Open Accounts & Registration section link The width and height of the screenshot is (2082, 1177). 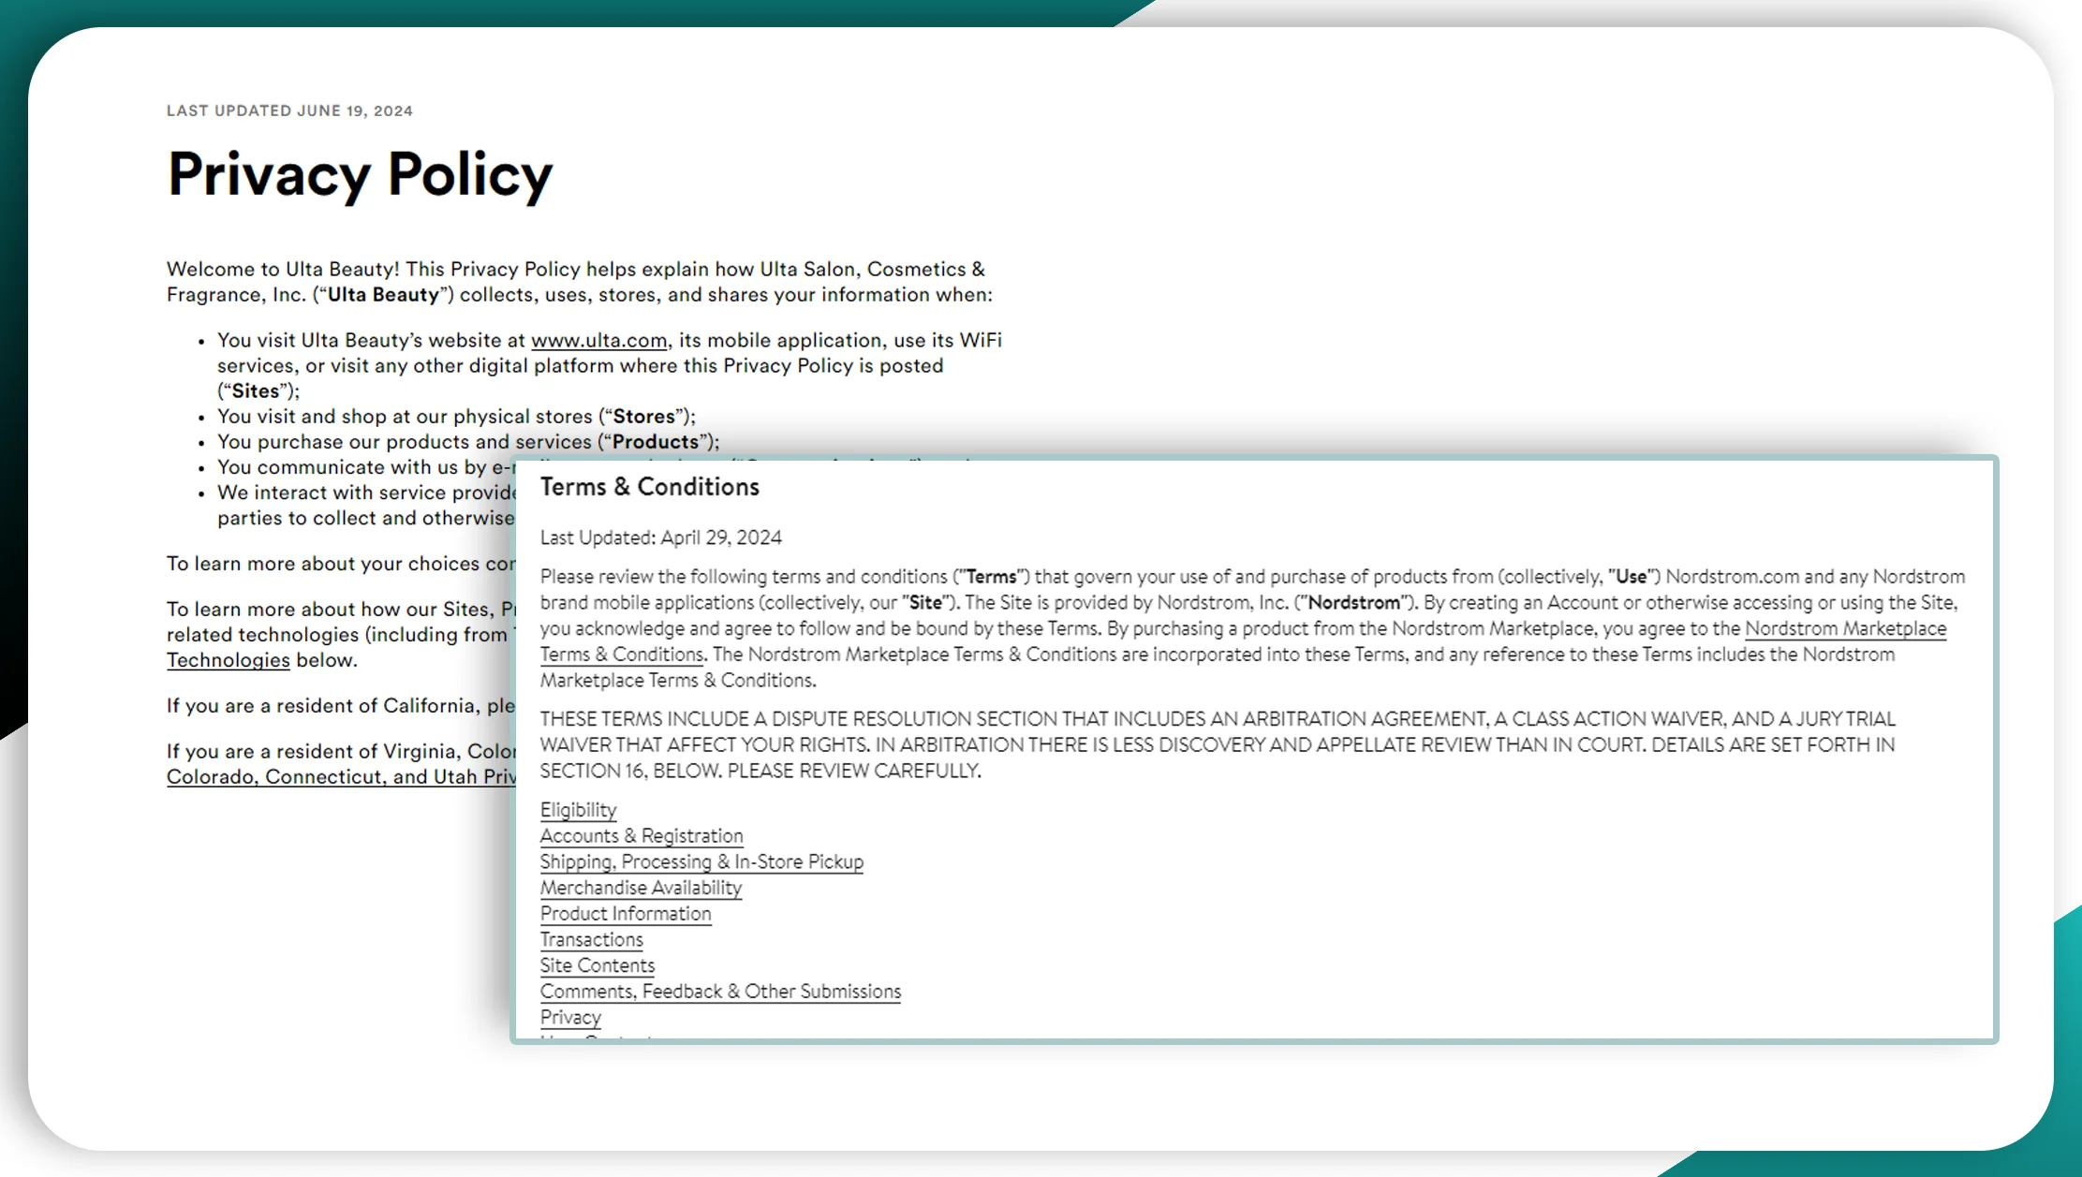pos(641,836)
